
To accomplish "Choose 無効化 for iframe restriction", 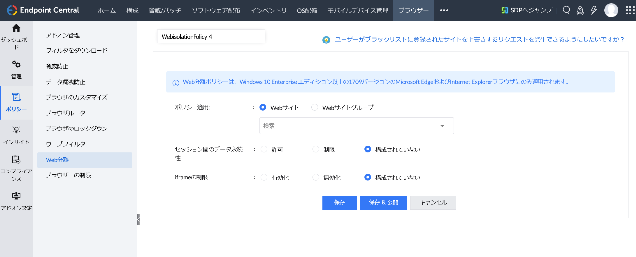I will 316,177.
